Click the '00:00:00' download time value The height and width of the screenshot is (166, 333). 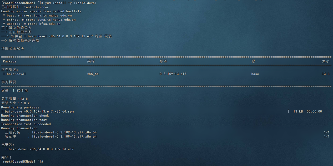coord(314,112)
